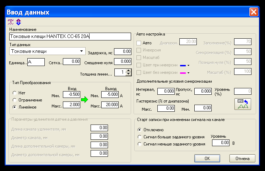Image resolution: width=265 pixels, height=171 pixels.
Task: Select Сигнал меньше заданного уровня option
Action: [140, 144]
